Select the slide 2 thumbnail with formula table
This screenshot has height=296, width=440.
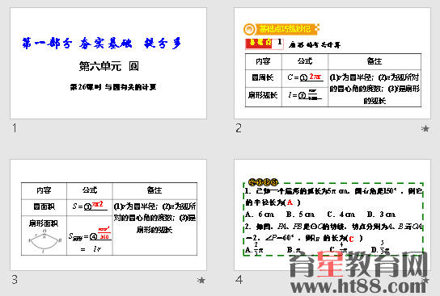point(332,63)
